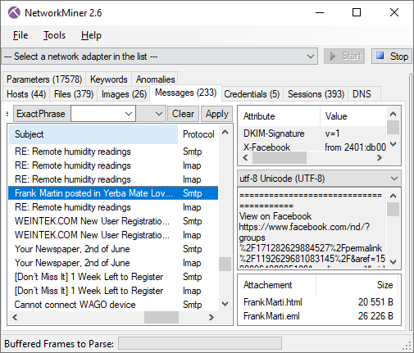414x353 pixels.
Task: Open the utf-8 Unicode encoding dropdown
Action: pyautogui.click(x=394, y=179)
